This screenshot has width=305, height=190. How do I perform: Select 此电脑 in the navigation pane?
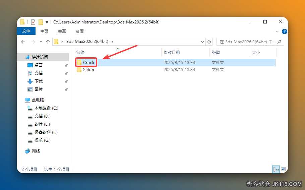pos(38,100)
